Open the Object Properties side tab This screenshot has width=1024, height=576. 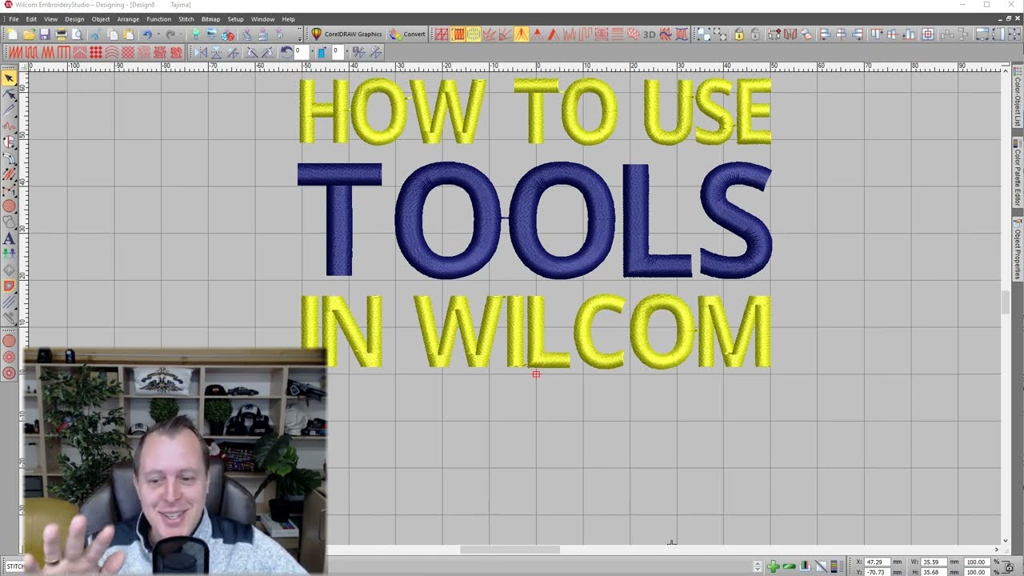coord(1018,250)
